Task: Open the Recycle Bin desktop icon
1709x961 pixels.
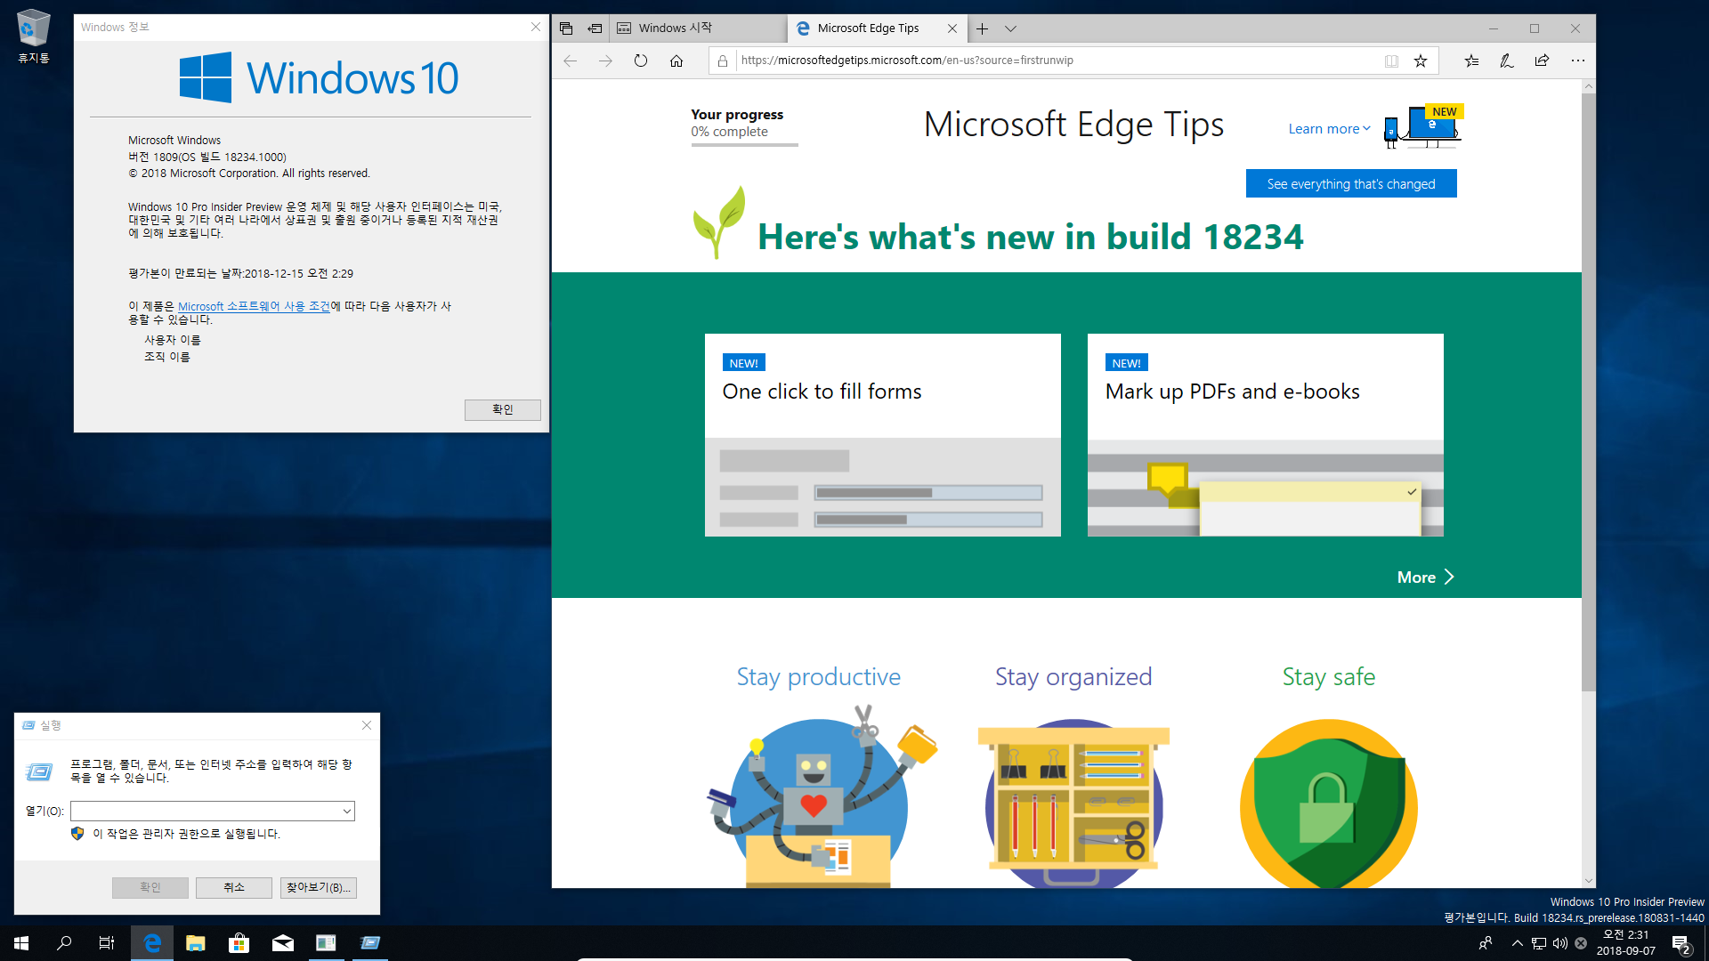Action: click(34, 37)
